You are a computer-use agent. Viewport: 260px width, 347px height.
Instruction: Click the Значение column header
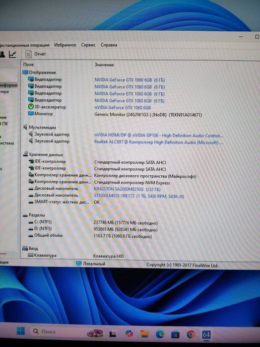(104, 65)
